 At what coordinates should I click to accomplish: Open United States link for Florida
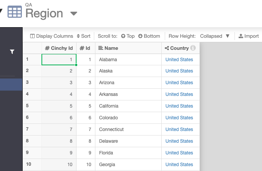pyautogui.click(x=179, y=153)
